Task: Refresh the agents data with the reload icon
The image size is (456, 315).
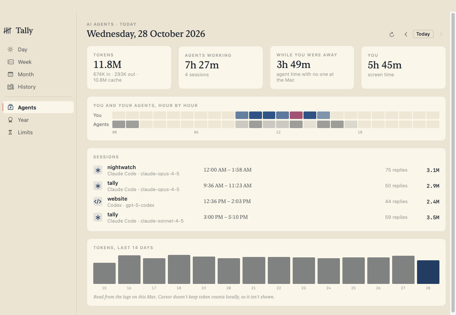Action: [392, 34]
